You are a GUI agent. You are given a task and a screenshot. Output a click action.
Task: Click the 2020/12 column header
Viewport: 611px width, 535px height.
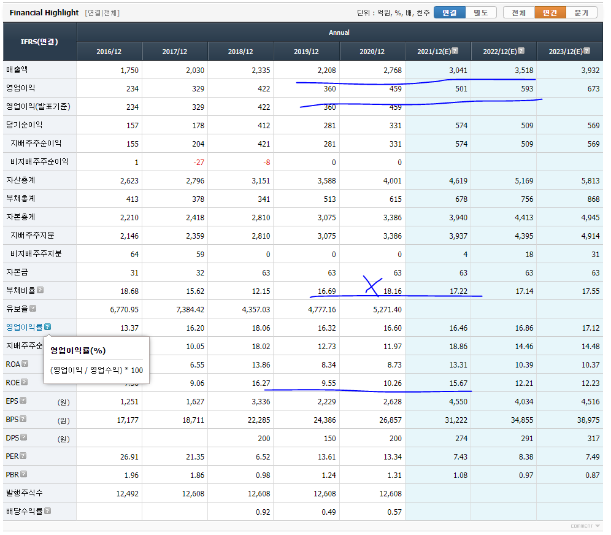click(x=372, y=52)
